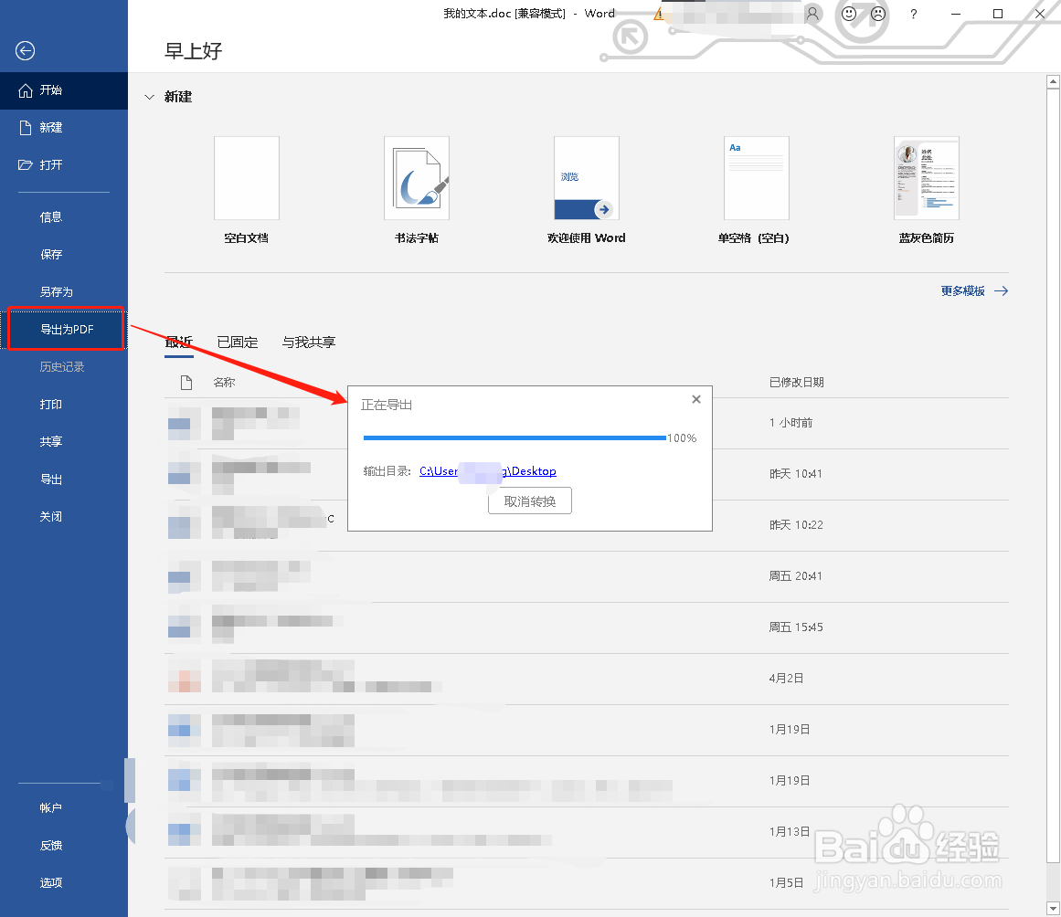Open the Desktop output directory link
Viewport: 1061px width, 917px height.
click(x=488, y=471)
